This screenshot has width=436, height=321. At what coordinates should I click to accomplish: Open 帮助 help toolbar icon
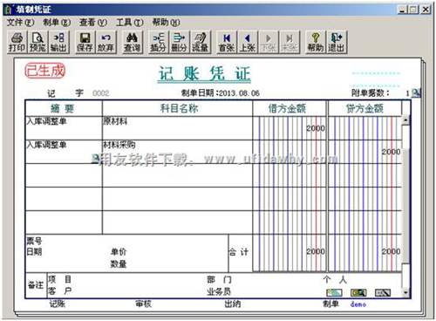tap(316, 42)
